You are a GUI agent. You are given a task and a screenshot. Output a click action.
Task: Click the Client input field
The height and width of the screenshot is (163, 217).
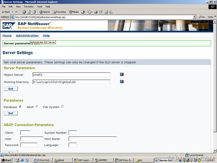25,132
